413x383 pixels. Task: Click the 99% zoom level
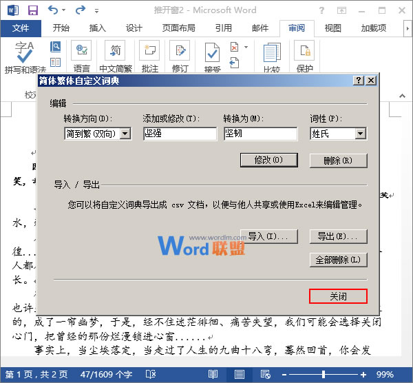point(385,374)
